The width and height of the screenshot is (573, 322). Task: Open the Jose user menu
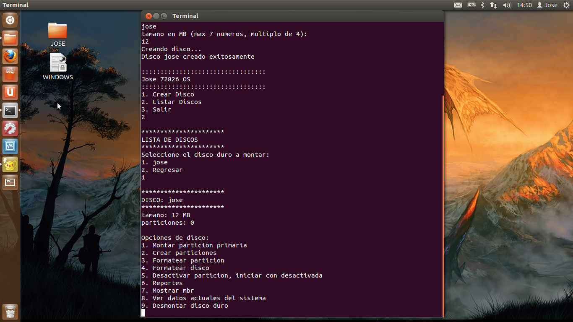coord(547,5)
